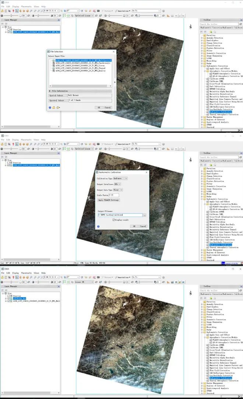
Task: Open the File menu in bottom screenshot
Action: [3, 273]
